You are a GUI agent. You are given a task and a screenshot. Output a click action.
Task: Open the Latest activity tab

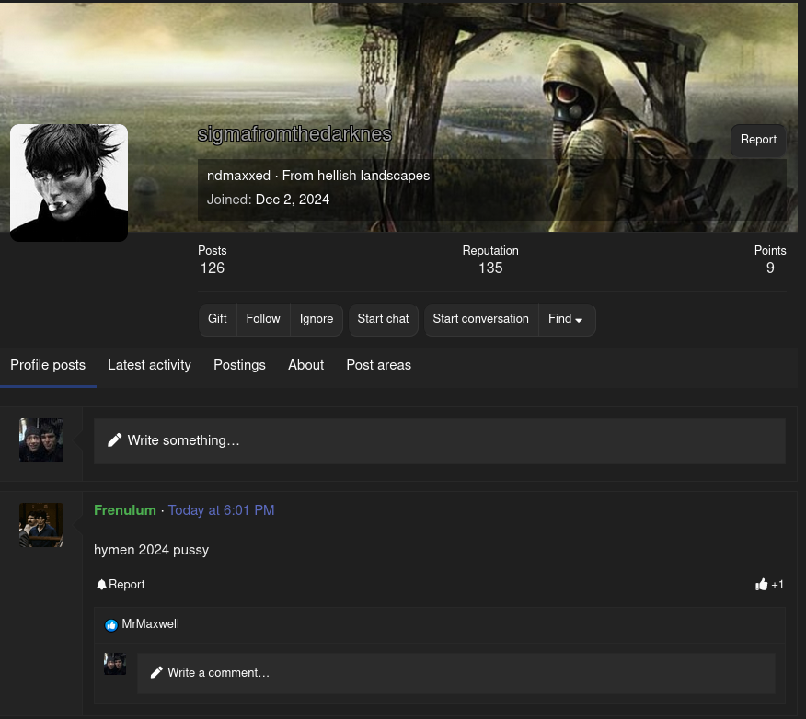pyautogui.click(x=149, y=365)
